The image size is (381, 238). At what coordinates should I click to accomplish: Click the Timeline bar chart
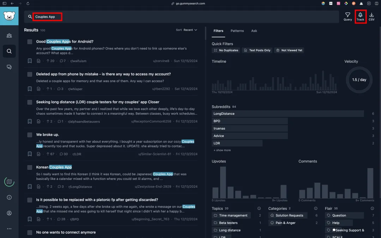[x=274, y=80]
